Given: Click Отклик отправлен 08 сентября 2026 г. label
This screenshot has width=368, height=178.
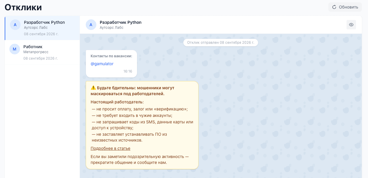Looking at the screenshot, I should click(x=221, y=43).
